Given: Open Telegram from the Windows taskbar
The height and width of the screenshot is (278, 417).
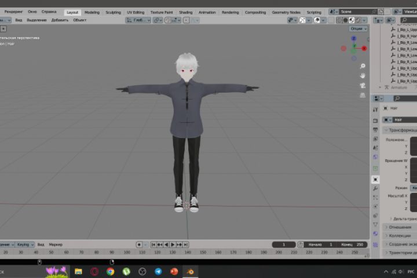Looking at the screenshot, I should pyautogui.click(x=158, y=272).
